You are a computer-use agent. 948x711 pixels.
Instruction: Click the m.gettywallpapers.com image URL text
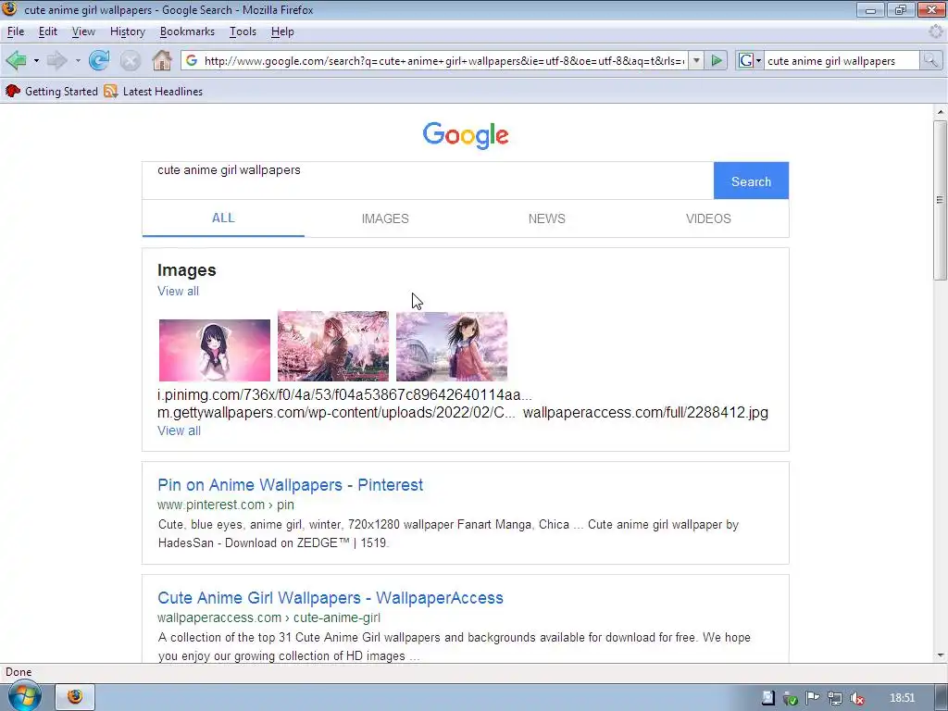[336, 412]
